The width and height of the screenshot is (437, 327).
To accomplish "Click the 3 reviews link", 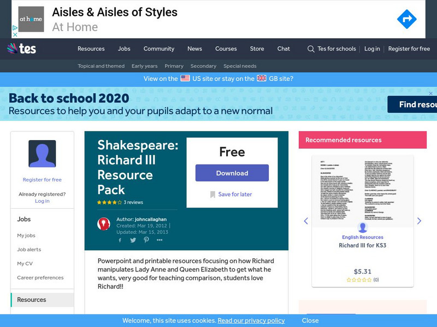I will [133, 202].
